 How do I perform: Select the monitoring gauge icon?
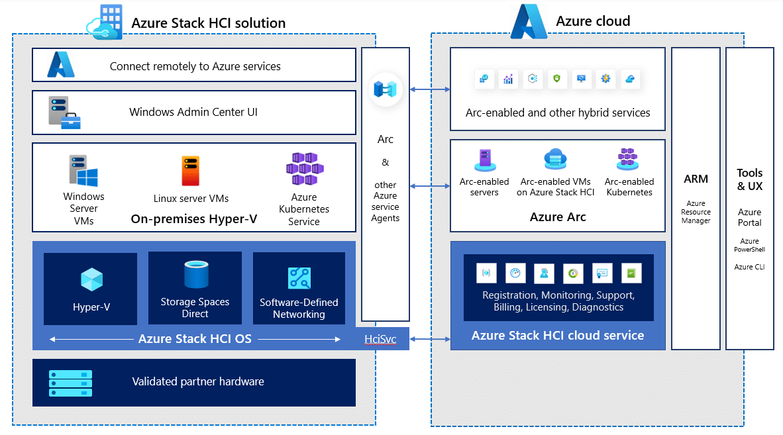coord(515,273)
